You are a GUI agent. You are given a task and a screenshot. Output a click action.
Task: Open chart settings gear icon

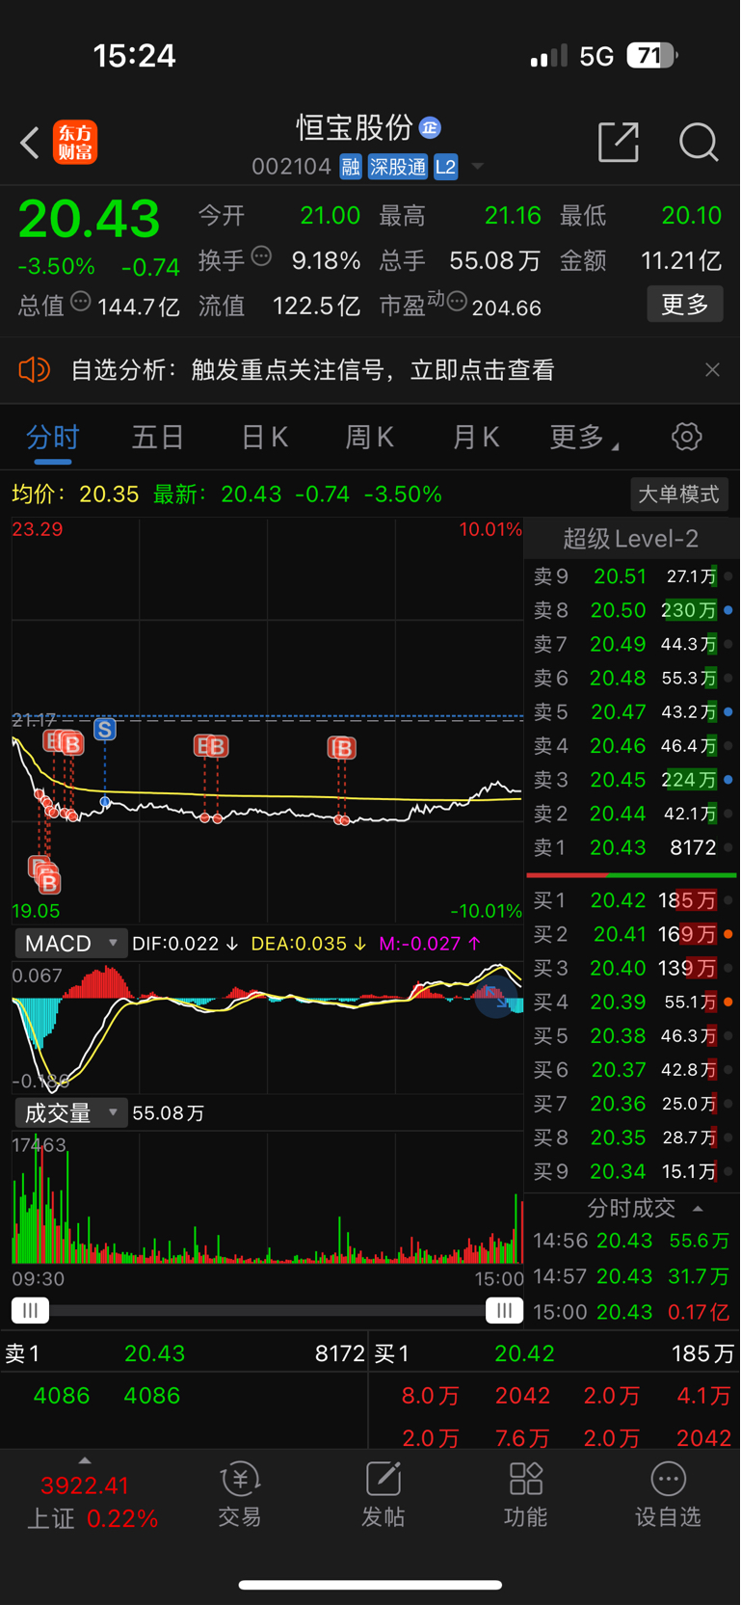(x=687, y=437)
